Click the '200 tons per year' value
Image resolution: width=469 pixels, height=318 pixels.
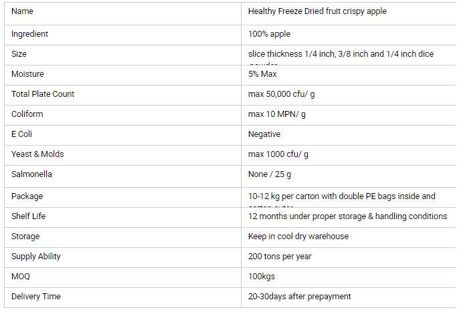(280, 257)
